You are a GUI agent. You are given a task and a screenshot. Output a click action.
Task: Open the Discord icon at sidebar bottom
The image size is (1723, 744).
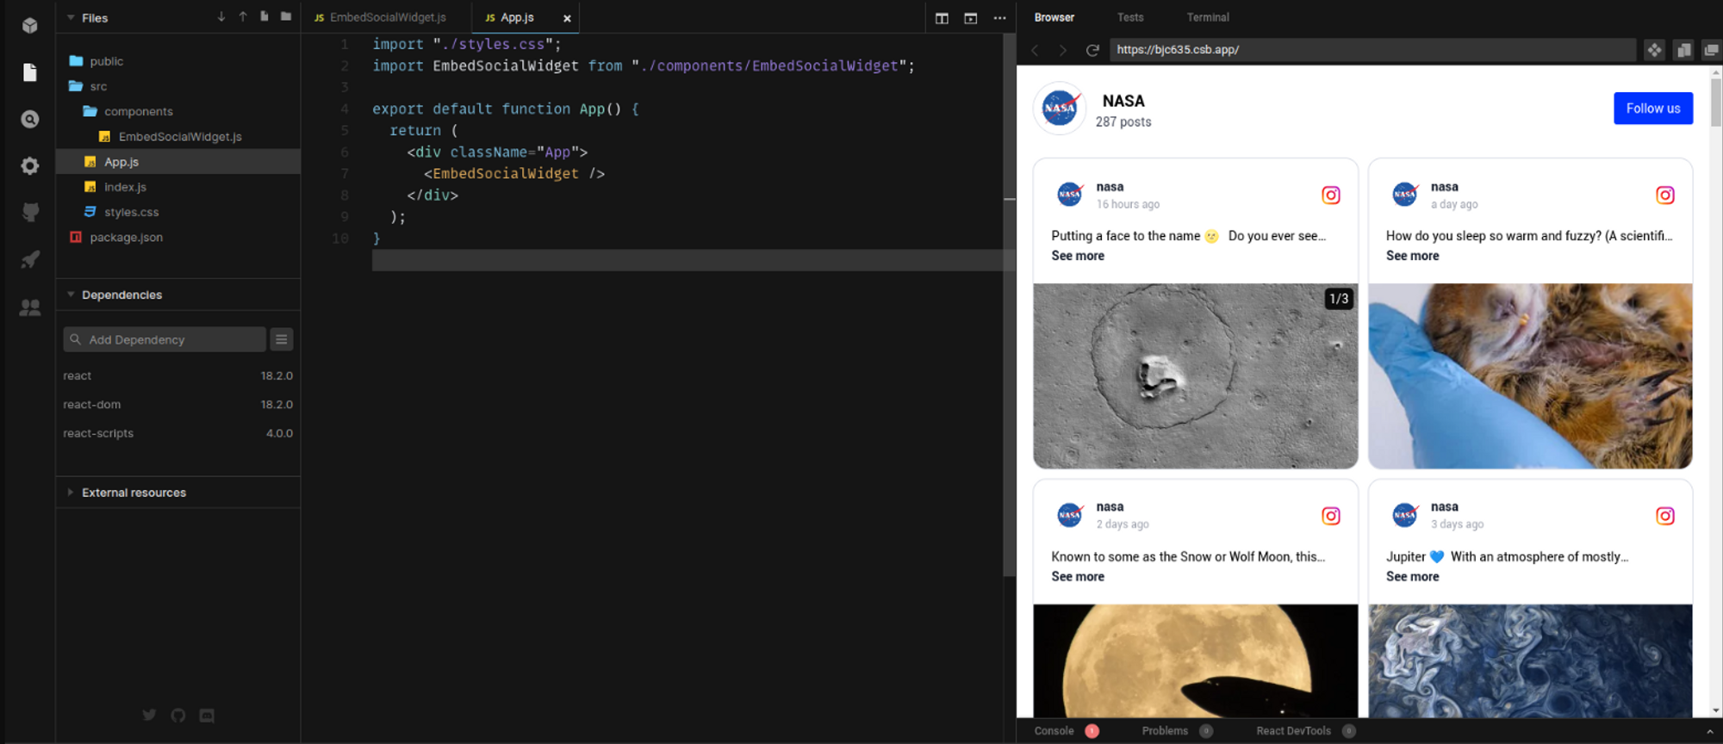coord(207,715)
